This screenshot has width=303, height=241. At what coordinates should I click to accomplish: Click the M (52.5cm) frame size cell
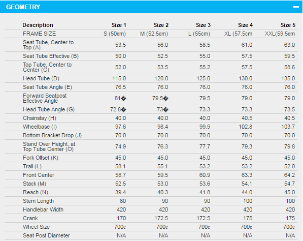pos(154,34)
